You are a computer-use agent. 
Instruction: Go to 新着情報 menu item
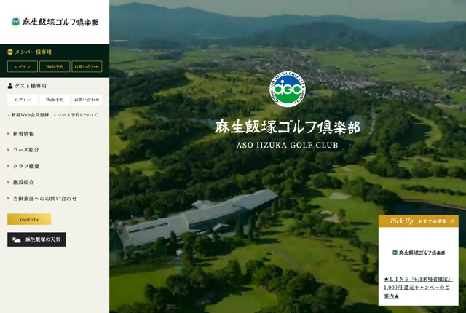point(23,134)
